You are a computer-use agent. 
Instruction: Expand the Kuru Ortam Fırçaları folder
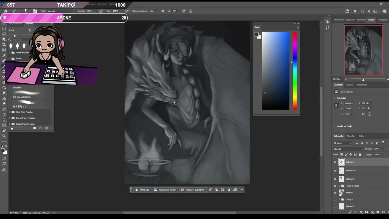click(x=9, y=118)
